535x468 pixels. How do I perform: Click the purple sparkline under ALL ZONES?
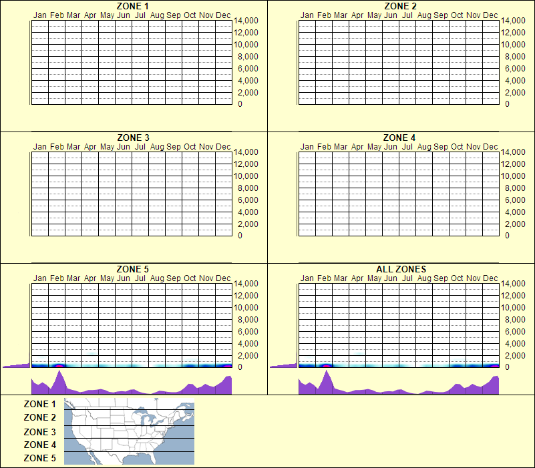[397, 386]
